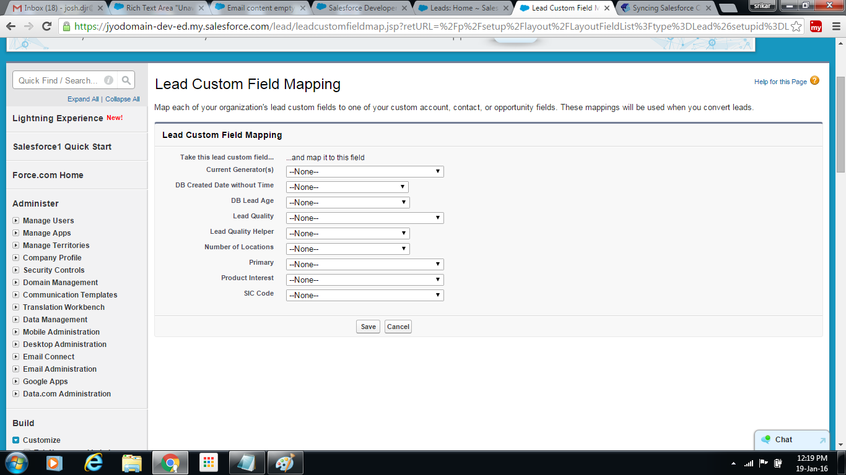846x475 pixels.
Task: Click the network signal tray icon
Action: tap(749, 463)
